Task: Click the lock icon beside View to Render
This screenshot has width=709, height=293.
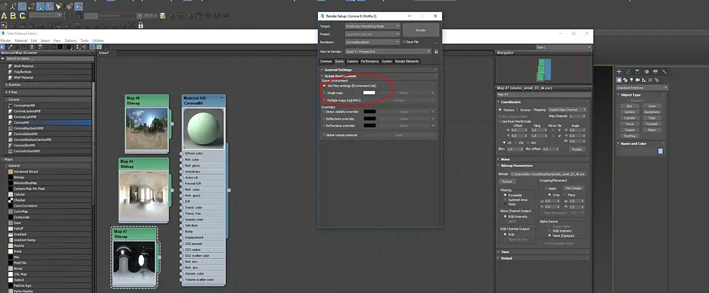Action: [x=436, y=52]
